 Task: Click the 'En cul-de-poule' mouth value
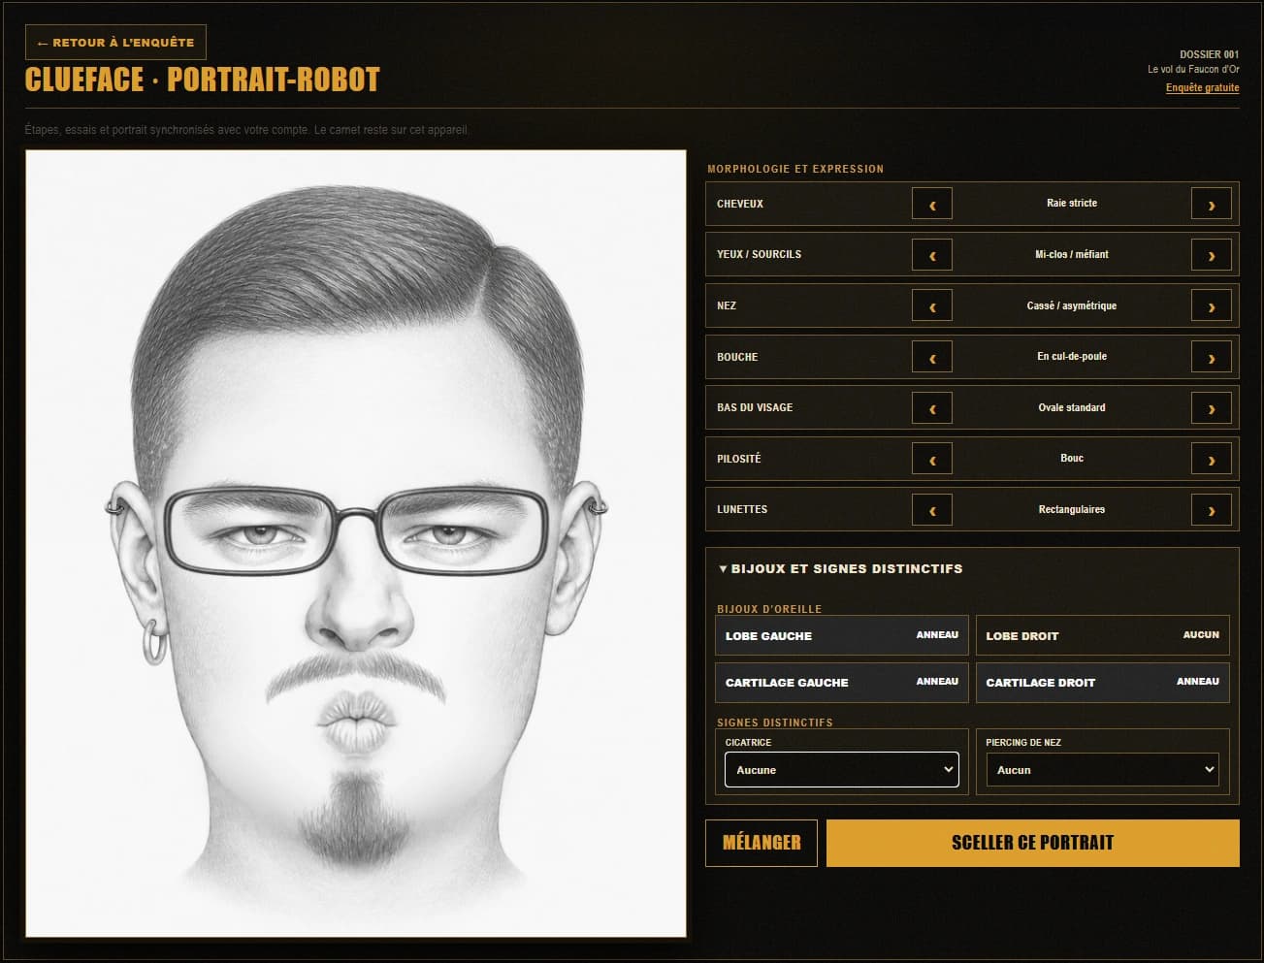click(1072, 357)
